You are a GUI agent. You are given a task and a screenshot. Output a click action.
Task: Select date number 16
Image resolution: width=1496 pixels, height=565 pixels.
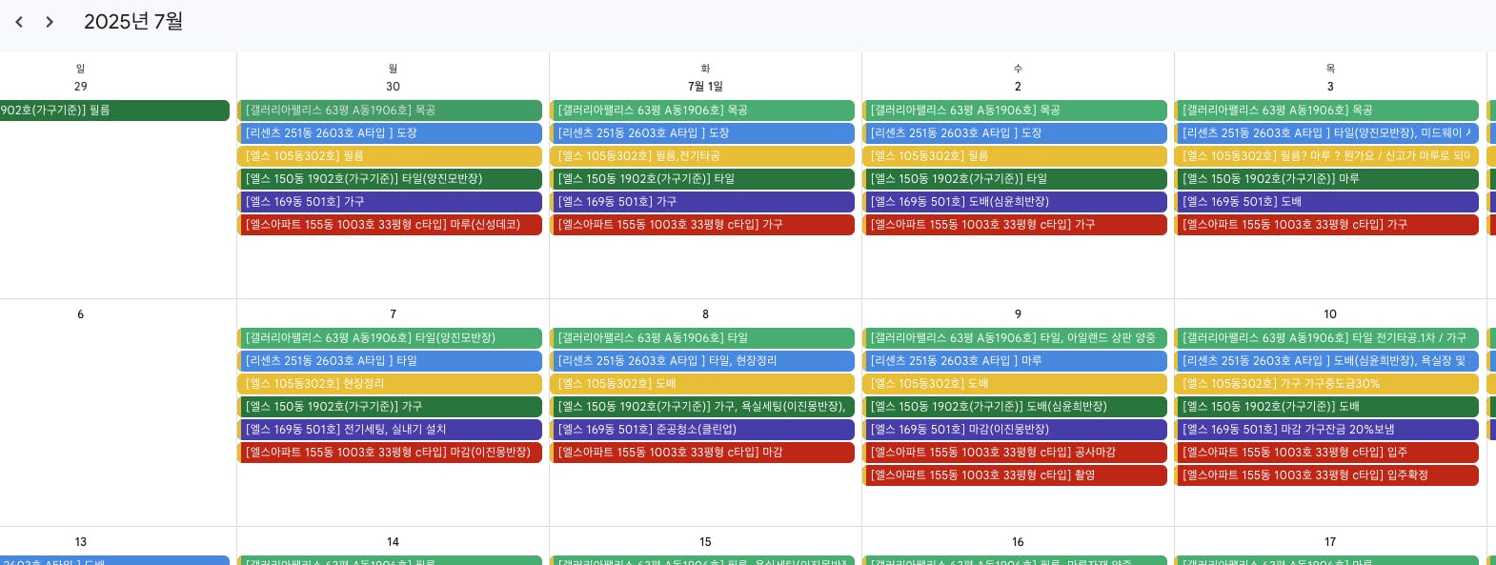[1018, 541]
